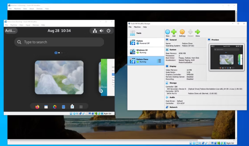Click the green Show arrow icon
249x146 pixels.
coord(198,32)
